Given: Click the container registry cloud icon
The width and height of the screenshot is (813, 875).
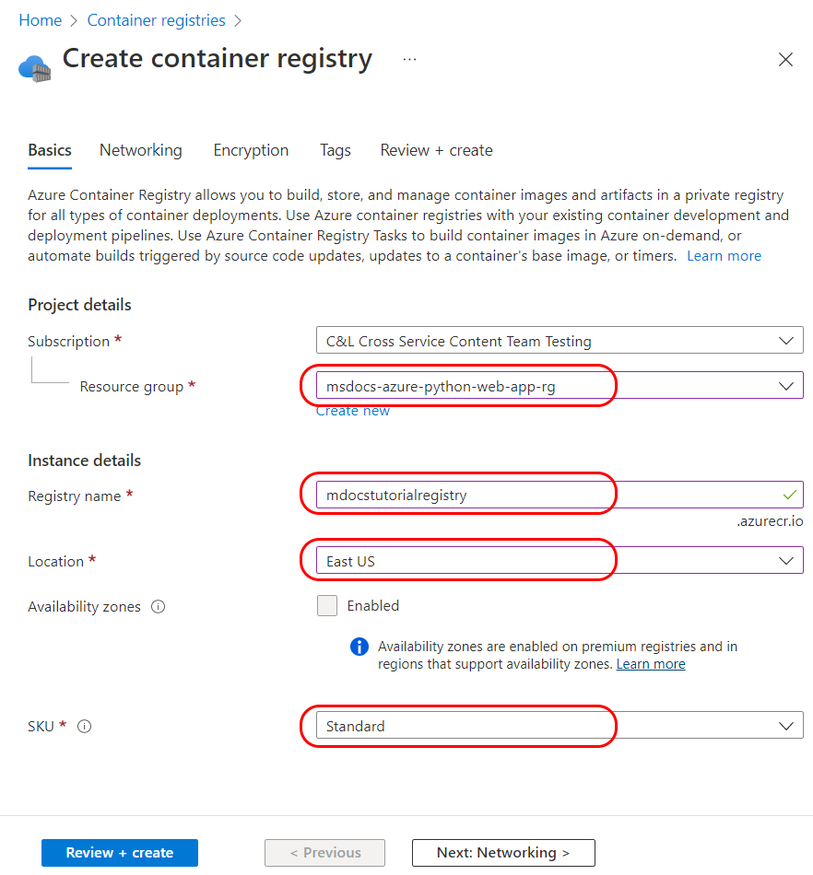Looking at the screenshot, I should click(35, 68).
